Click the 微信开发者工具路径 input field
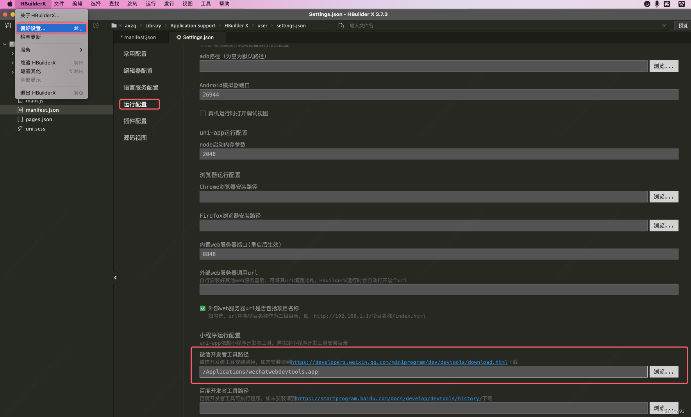The image size is (691, 417). 423,372
